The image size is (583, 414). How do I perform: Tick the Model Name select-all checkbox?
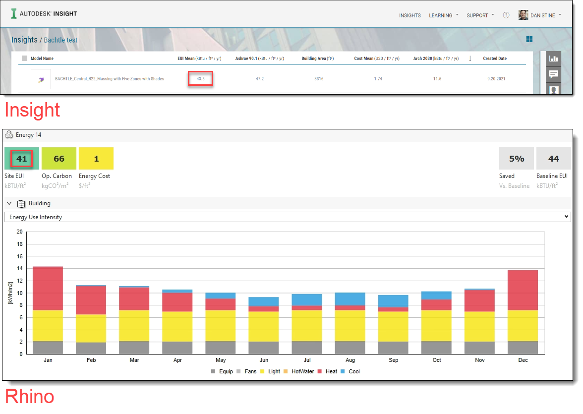(x=25, y=58)
